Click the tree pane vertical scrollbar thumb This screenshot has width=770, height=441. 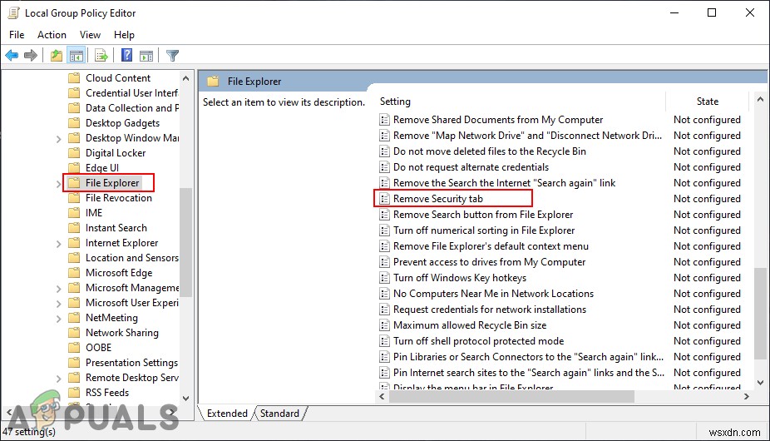185,242
